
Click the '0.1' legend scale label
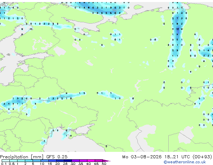coord(4,164)
